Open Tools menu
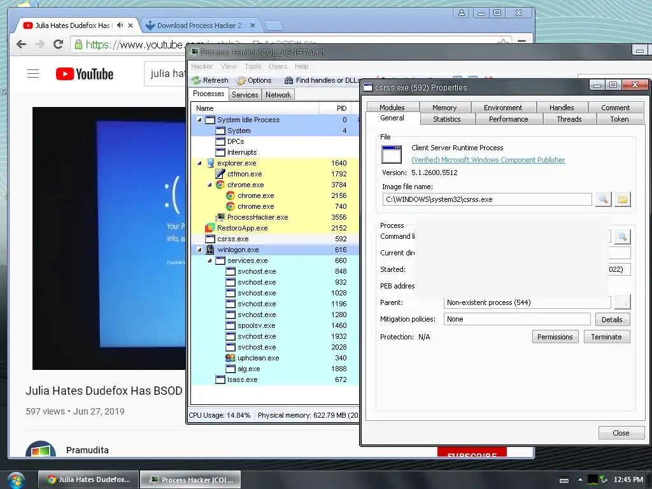Screen dimensions: 652x489 pyautogui.click(x=253, y=66)
